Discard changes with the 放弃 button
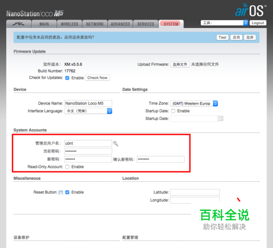This screenshot has height=248, width=273. tap(250, 37)
